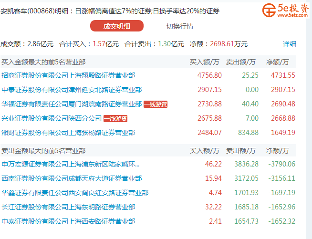Click the net amount -3156.11

point(281,178)
